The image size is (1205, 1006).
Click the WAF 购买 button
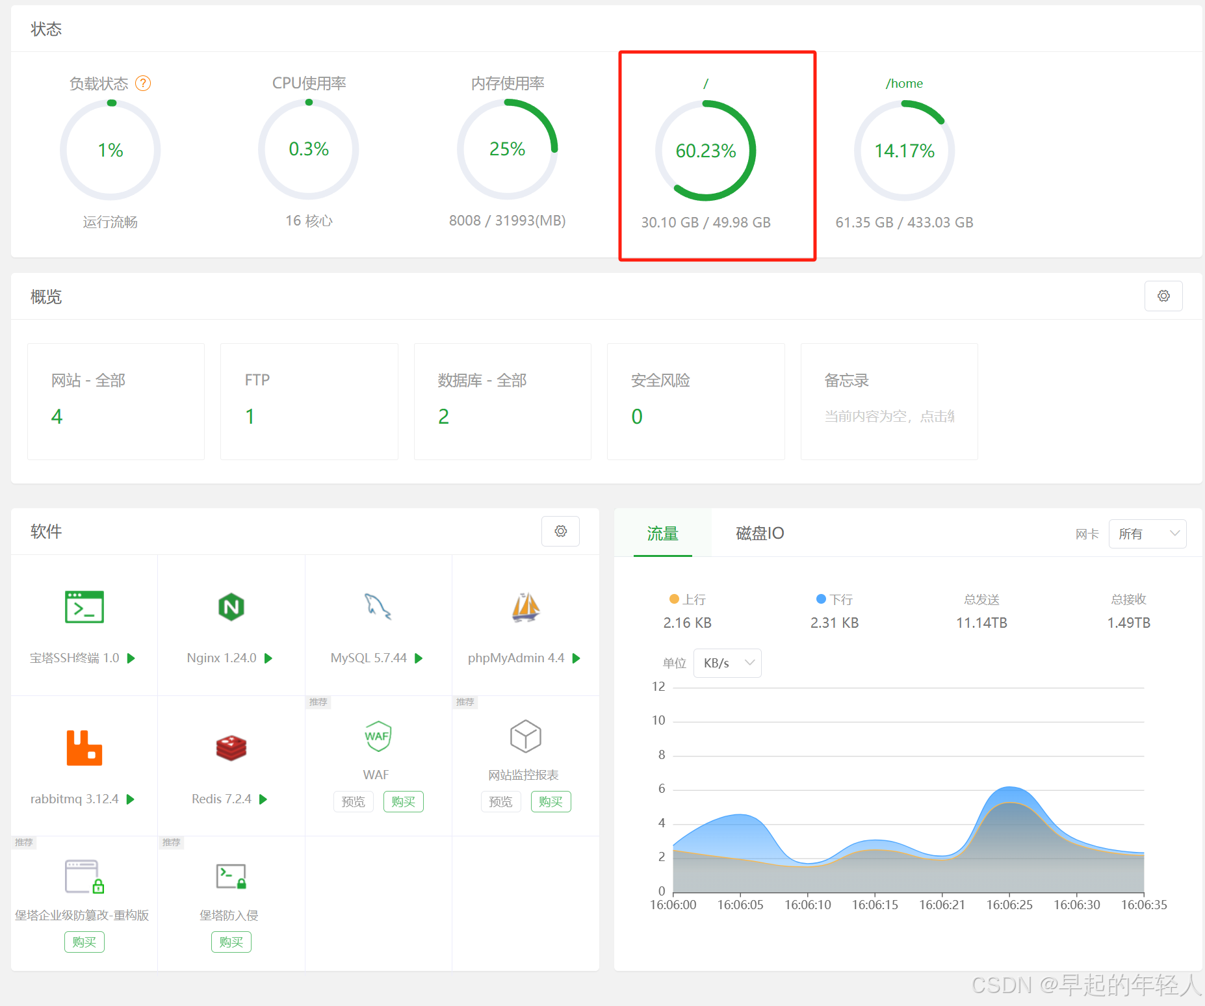click(404, 802)
